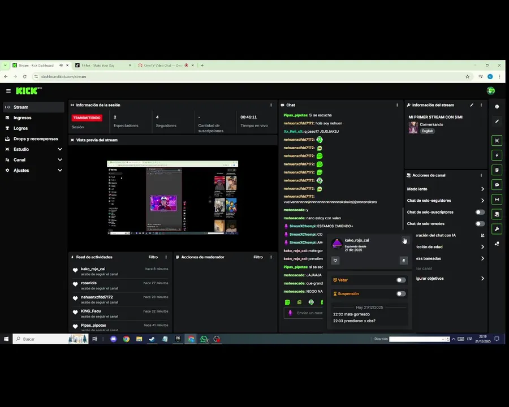Toggle the lightning bolt activity icon in the right rail
This screenshot has width=509, height=407.
(497, 155)
